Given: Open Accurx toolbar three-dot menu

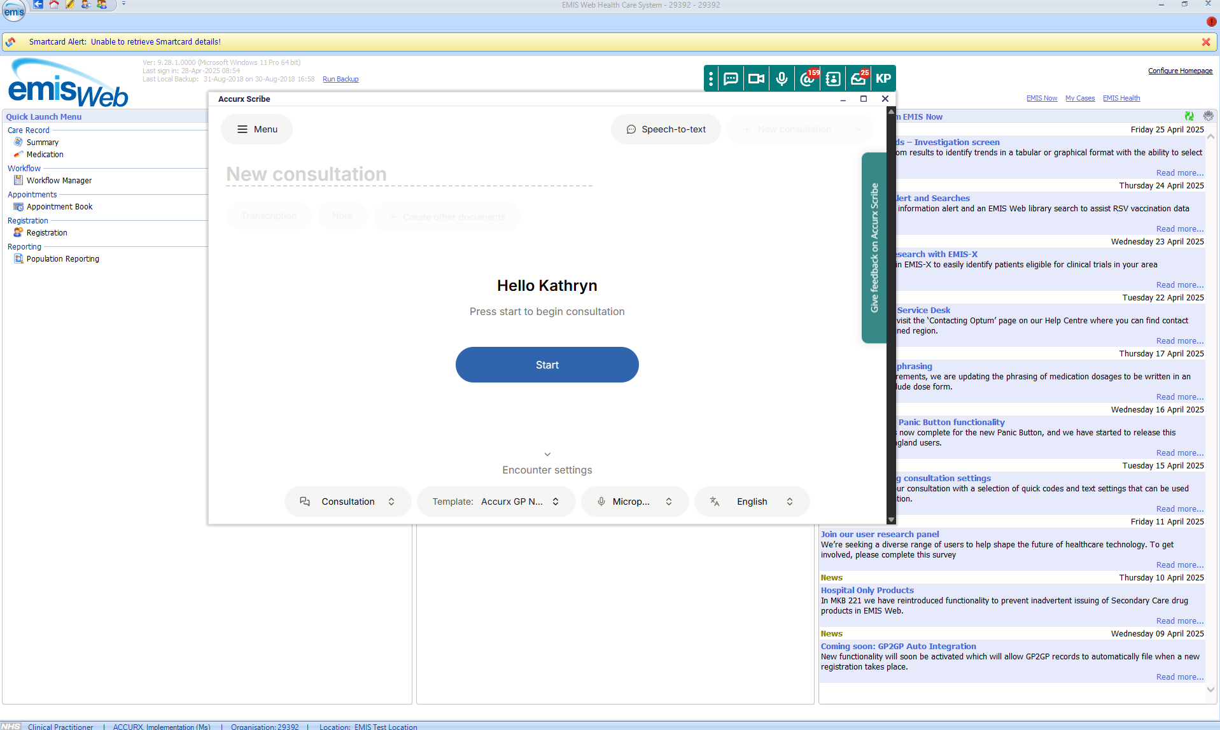Looking at the screenshot, I should pyautogui.click(x=711, y=79).
